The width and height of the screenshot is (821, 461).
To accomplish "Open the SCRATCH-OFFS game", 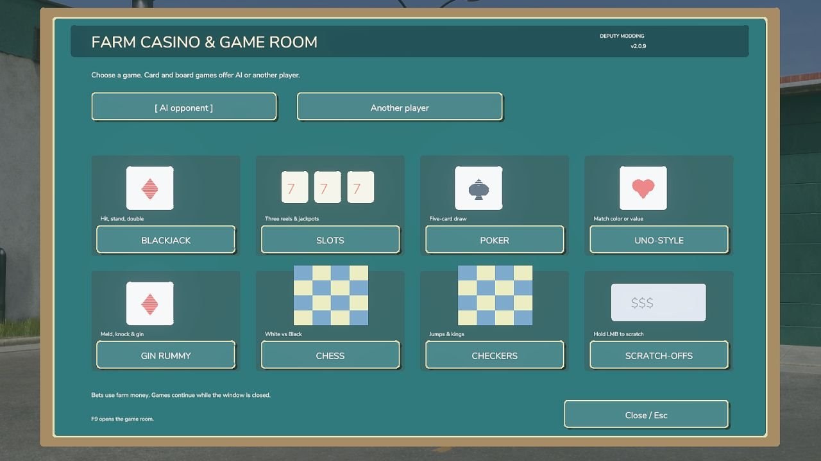I will click(659, 355).
